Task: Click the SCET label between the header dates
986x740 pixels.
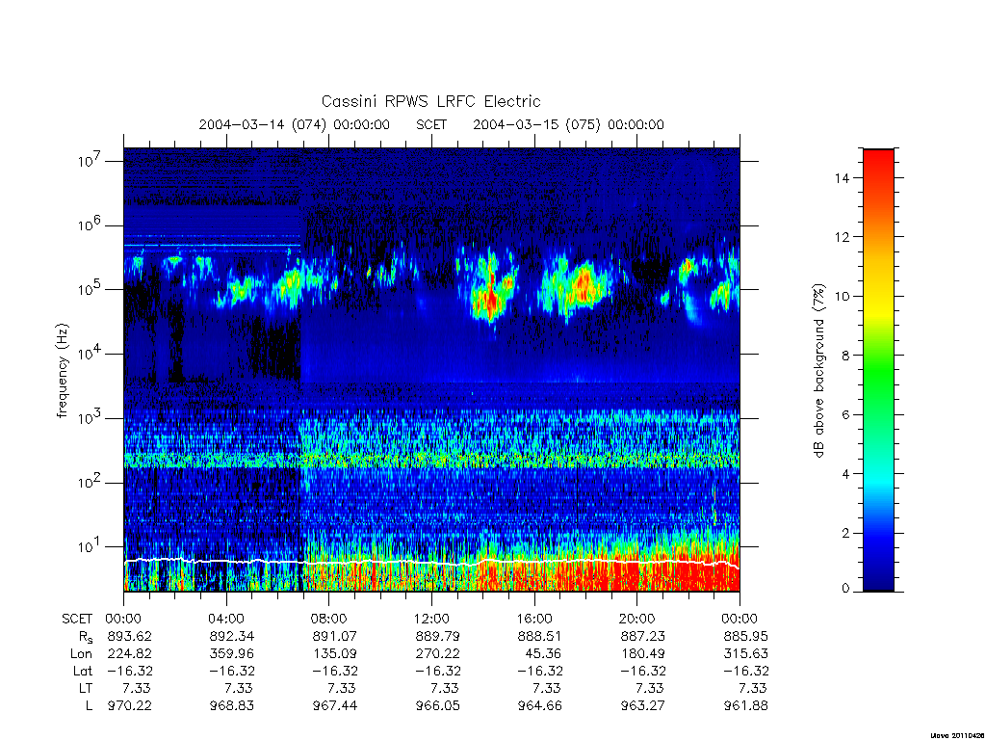Action: (x=431, y=124)
